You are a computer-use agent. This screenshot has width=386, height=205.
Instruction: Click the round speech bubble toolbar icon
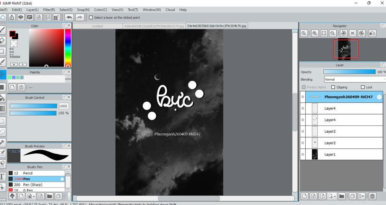click(21, 17)
